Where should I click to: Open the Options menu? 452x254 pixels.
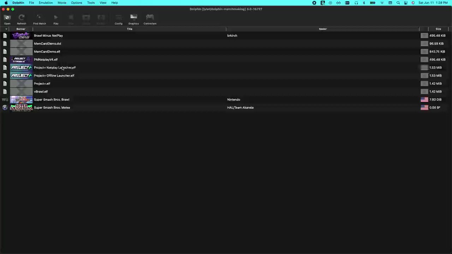[77, 3]
